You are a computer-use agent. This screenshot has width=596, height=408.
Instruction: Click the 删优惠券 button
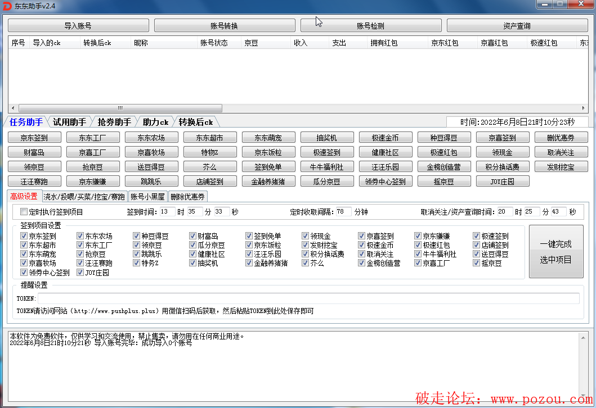coord(561,137)
